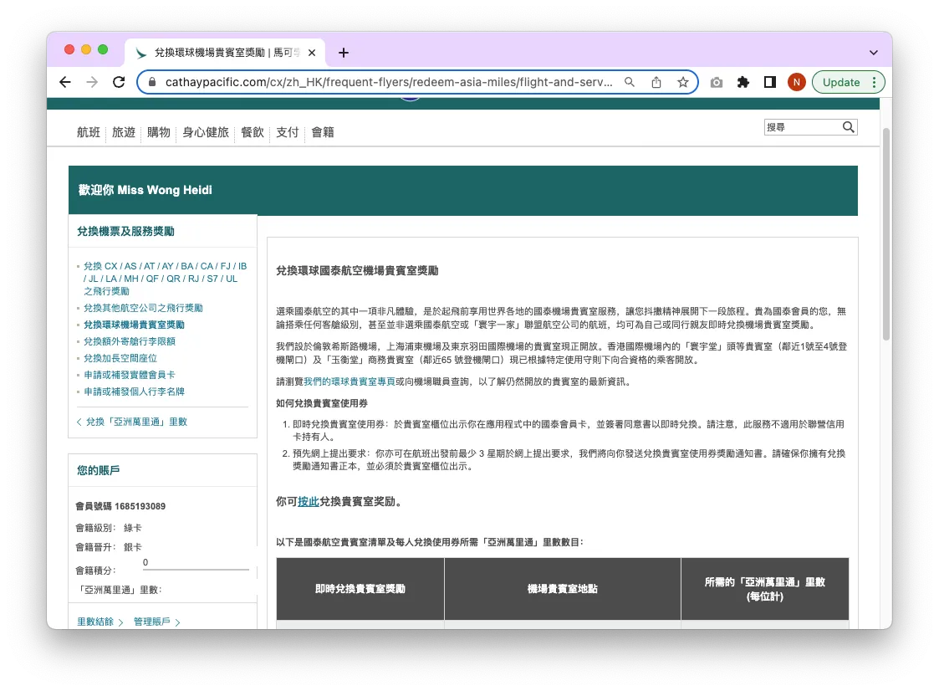Click the 會籍晉升 銀卡 row
Screen dimensions: 939x691
click(109, 547)
